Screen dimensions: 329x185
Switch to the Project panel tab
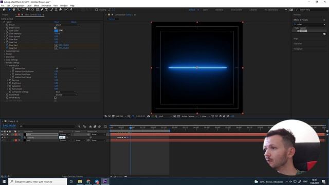6,15
